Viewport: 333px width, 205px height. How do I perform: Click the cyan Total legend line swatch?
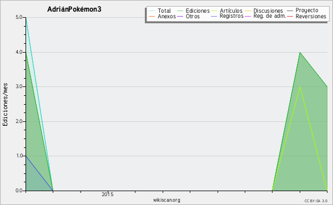152,11
